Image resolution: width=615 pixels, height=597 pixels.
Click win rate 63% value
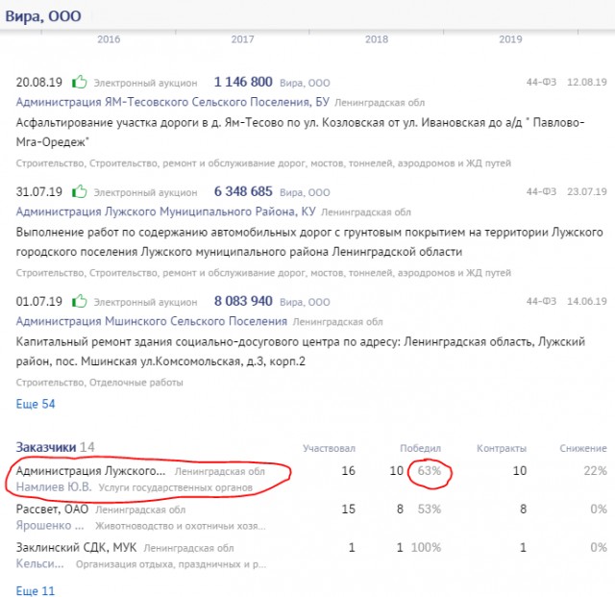pyautogui.click(x=430, y=471)
